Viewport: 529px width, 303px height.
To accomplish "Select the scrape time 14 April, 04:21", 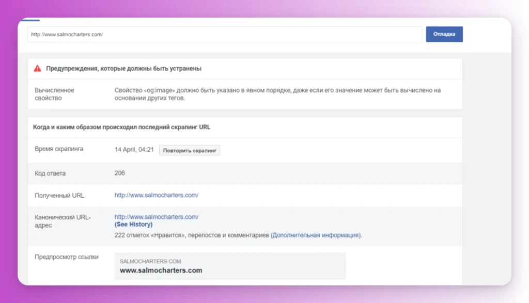I will coord(134,150).
